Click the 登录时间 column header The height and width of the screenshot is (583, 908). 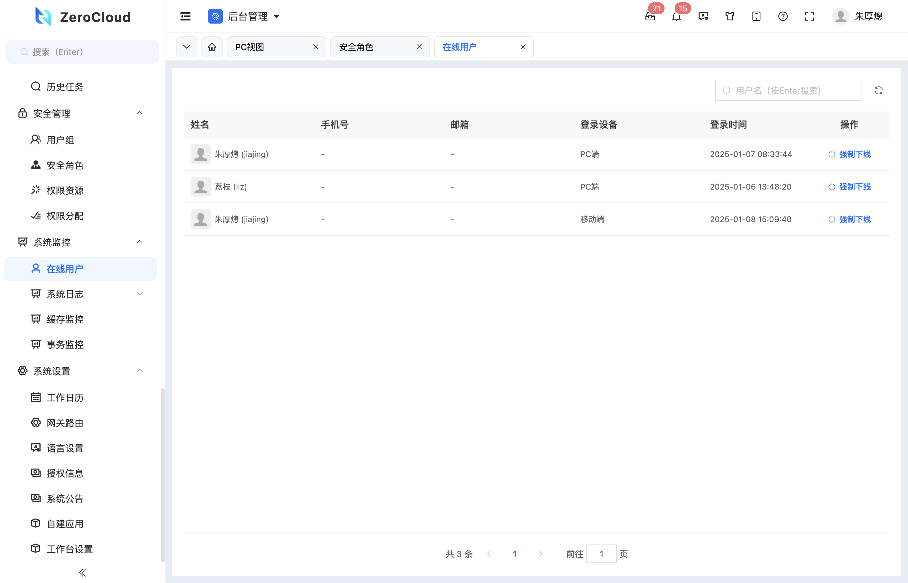coord(728,125)
